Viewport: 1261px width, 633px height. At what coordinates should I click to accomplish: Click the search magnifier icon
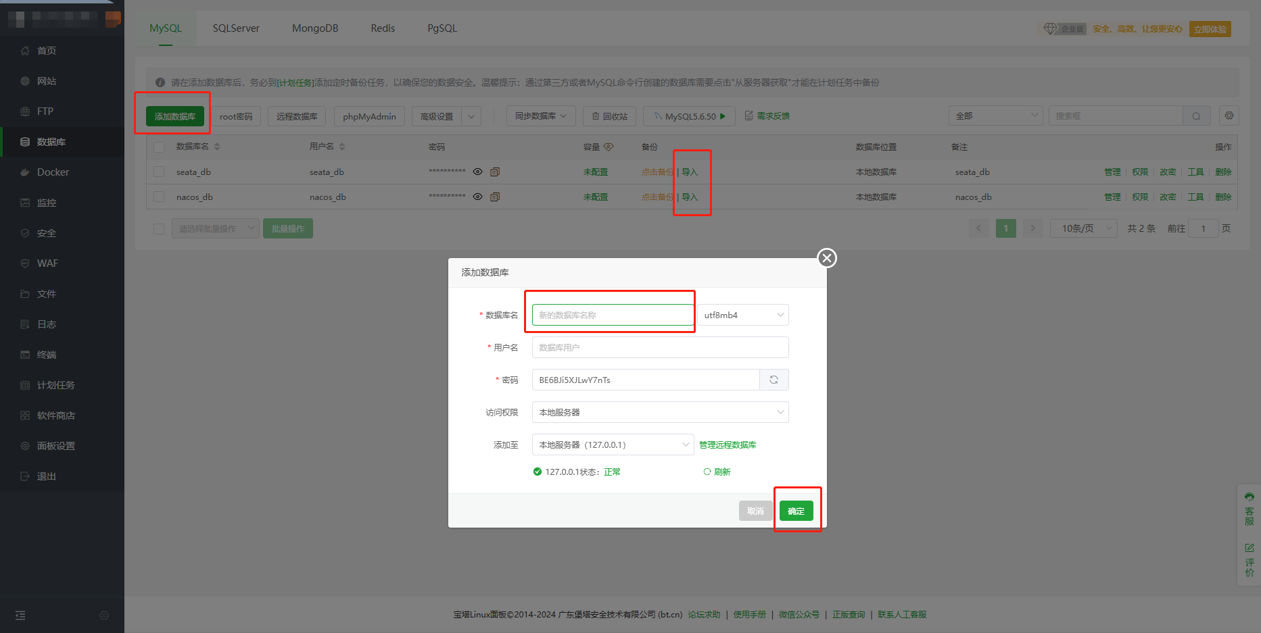coord(1196,116)
